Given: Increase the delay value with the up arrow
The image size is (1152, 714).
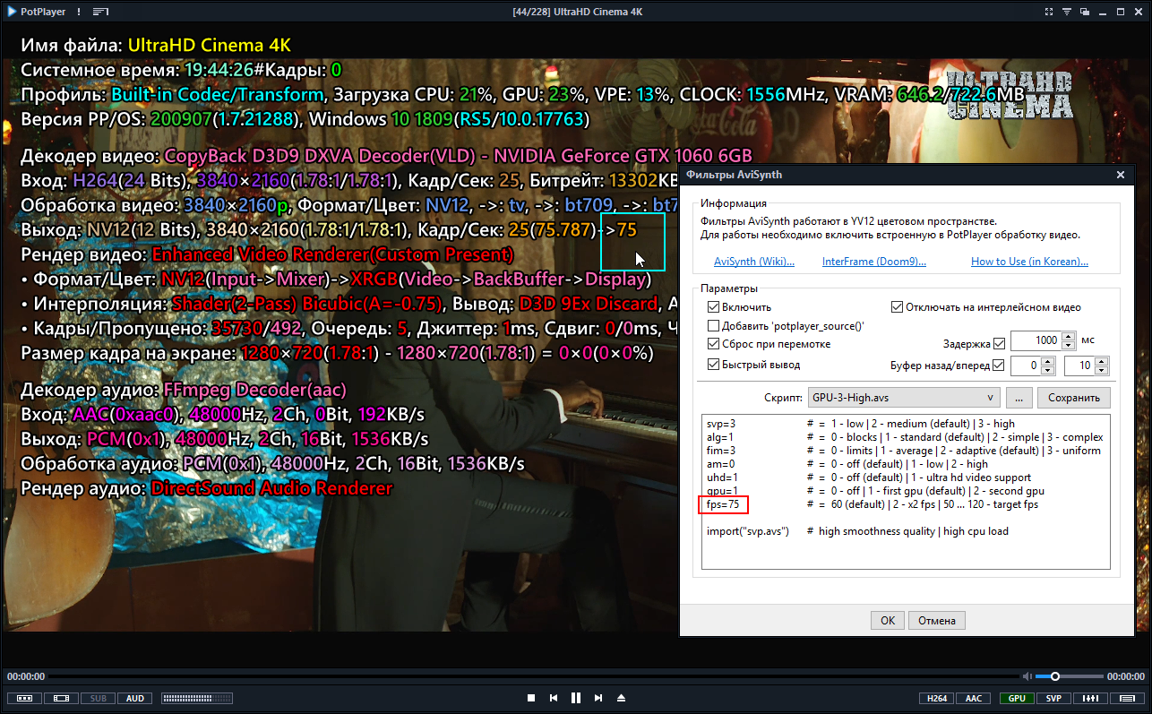Looking at the screenshot, I should [x=1068, y=337].
